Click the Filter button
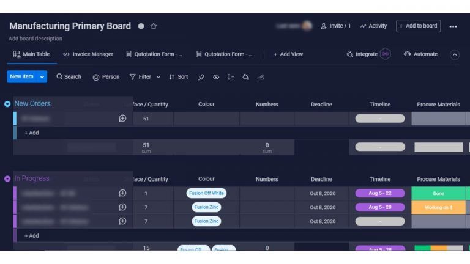This screenshot has height=264, width=470. click(x=140, y=77)
